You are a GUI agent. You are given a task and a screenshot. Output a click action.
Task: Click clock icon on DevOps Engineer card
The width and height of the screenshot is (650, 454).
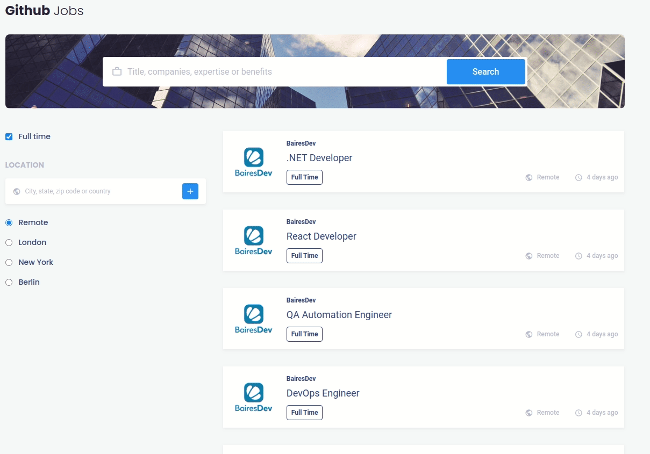point(578,413)
